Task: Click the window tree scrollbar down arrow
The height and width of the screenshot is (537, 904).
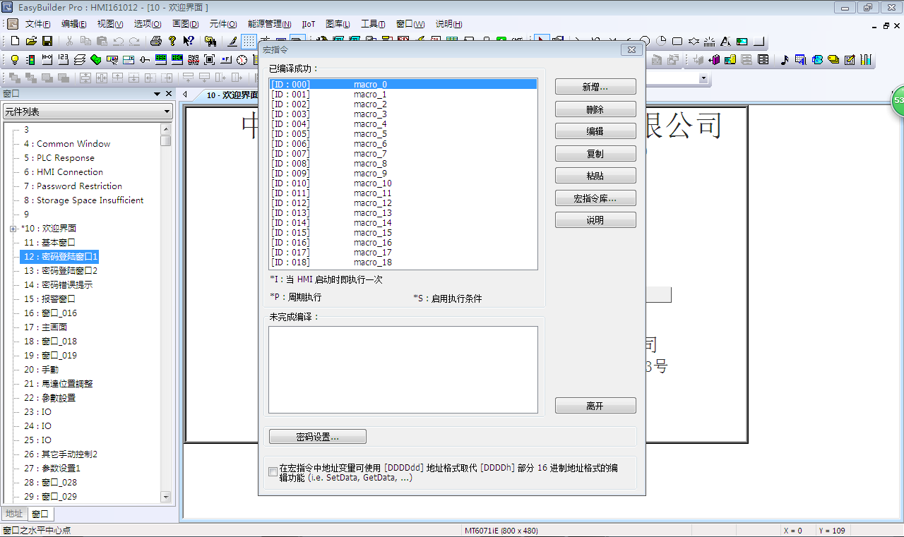Action: click(166, 497)
